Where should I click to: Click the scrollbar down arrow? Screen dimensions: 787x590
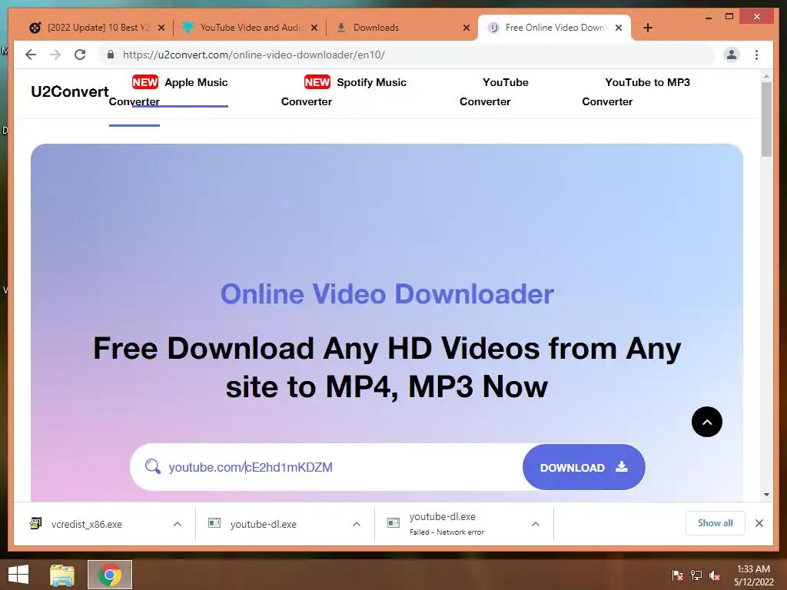[x=766, y=495]
